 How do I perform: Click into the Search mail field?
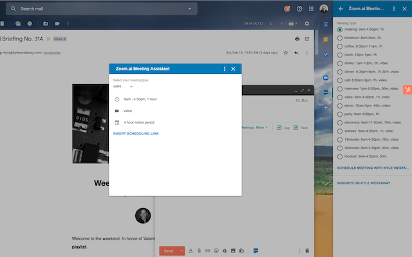pos(97,9)
